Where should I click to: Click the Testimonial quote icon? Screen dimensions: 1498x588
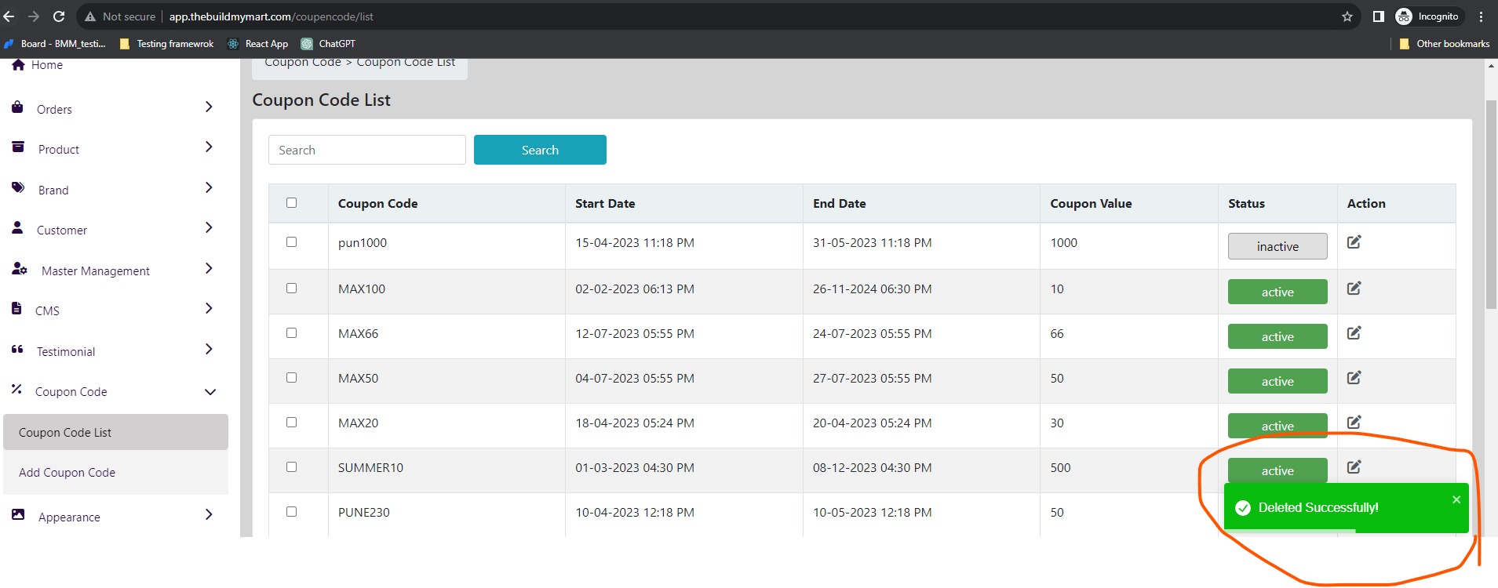pyautogui.click(x=17, y=350)
